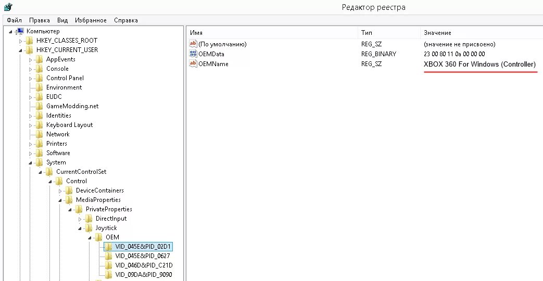This screenshot has width=543, height=281.
Task: Collapse the Joystick key
Action: (x=80, y=229)
